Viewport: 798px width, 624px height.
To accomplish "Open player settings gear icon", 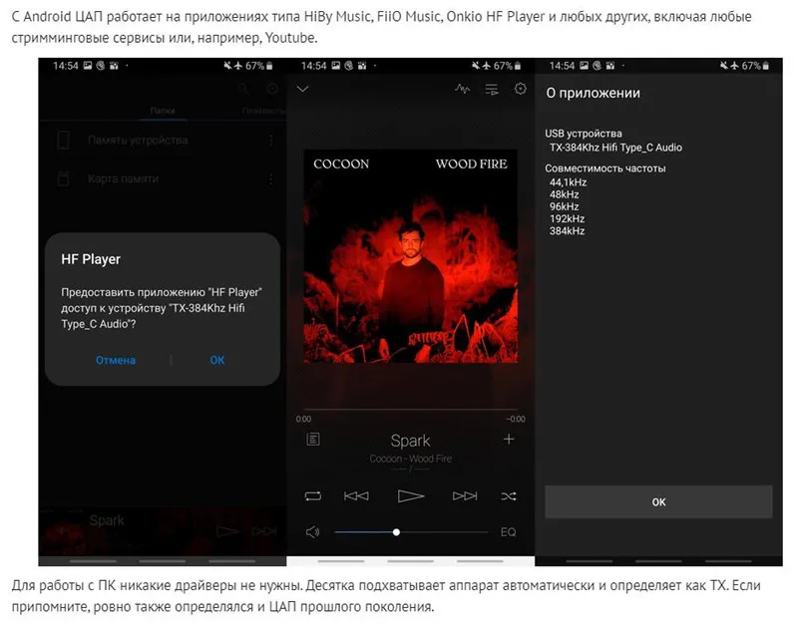I will pyautogui.click(x=520, y=89).
